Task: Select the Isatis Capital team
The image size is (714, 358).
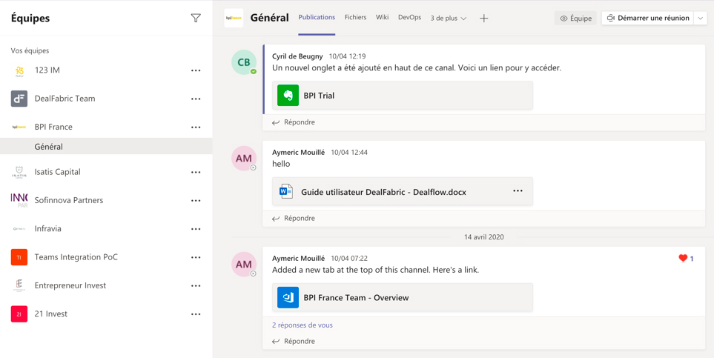Action: coord(57,172)
